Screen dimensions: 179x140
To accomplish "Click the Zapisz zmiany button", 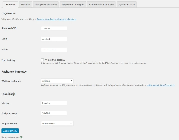I will click(10, 131).
